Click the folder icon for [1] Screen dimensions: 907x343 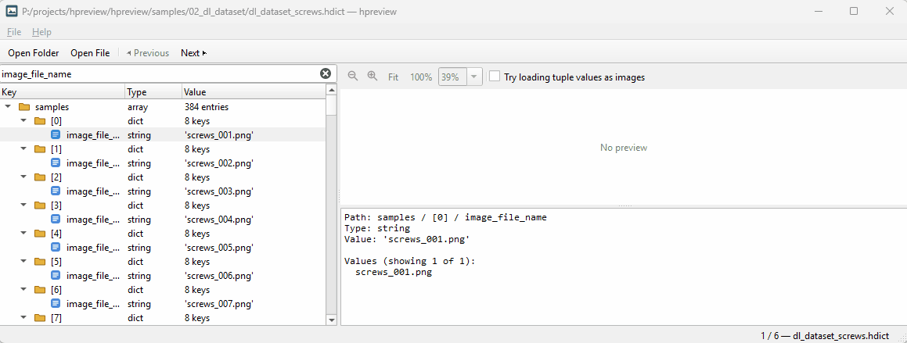tap(40, 149)
